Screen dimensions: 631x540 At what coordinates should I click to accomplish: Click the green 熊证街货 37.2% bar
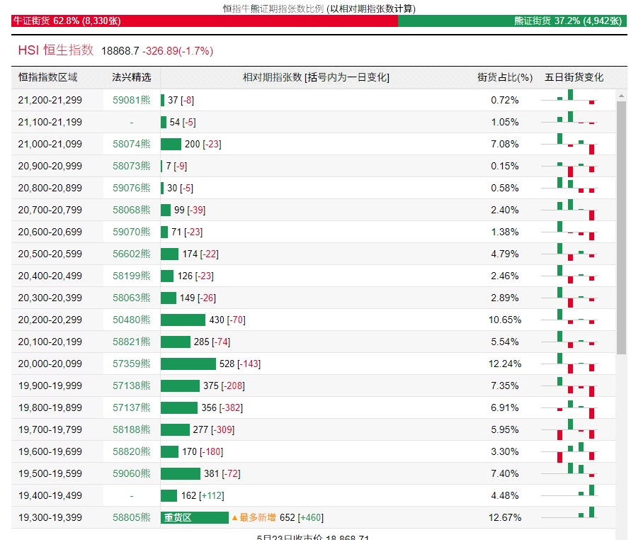pyautogui.click(x=512, y=21)
